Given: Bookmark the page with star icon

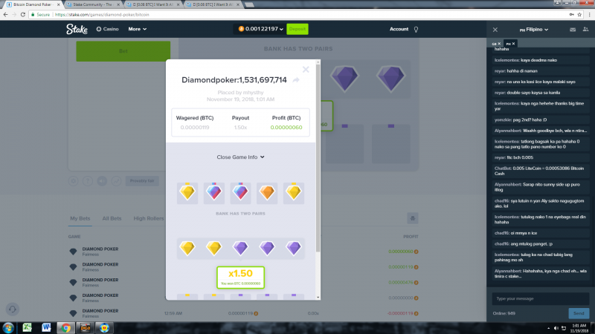Looking at the screenshot, I should (x=579, y=14).
